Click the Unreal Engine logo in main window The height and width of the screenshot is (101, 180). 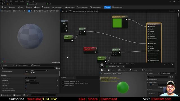(3, 2)
